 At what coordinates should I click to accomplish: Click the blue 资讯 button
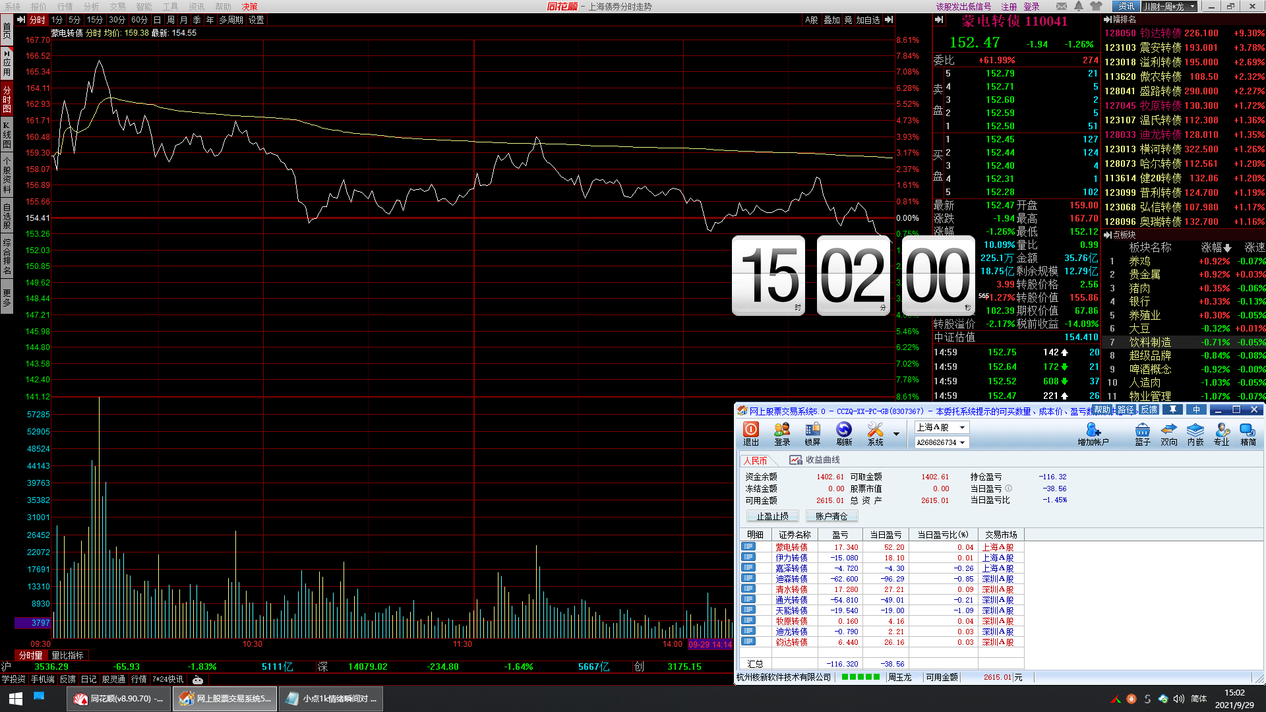tap(1126, 6)
